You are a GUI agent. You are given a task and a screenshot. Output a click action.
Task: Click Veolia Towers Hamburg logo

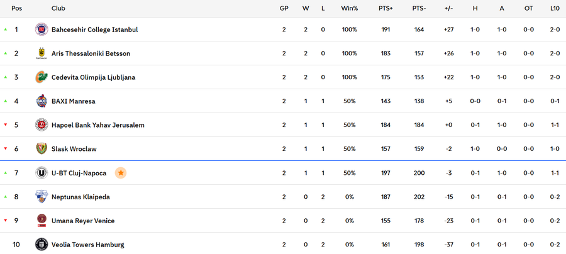point(42,245)
